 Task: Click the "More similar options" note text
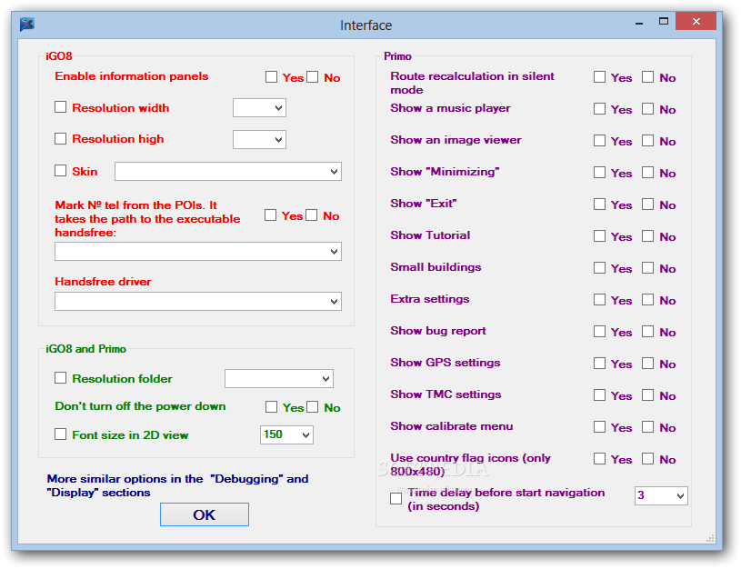pos(177,485)
